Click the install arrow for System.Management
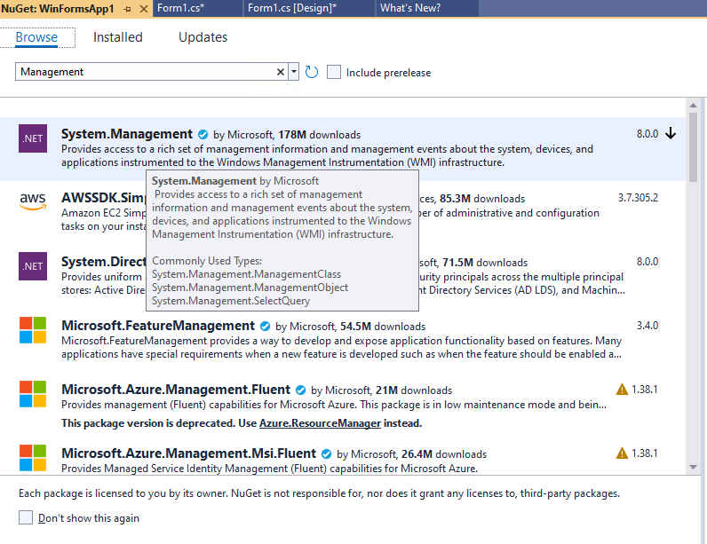 click(x=671, y=133)
